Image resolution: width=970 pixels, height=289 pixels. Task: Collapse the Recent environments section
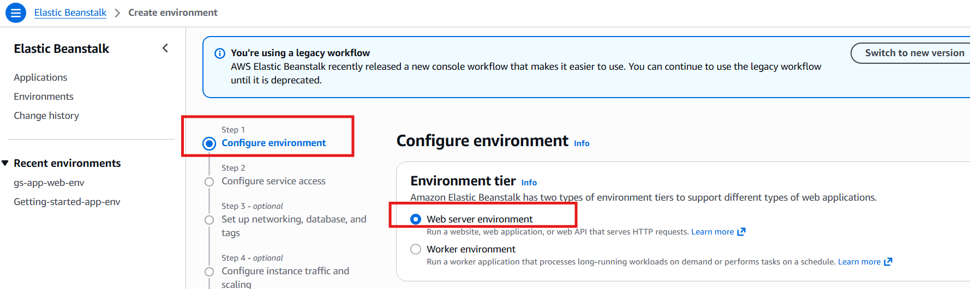pos(5,163)
